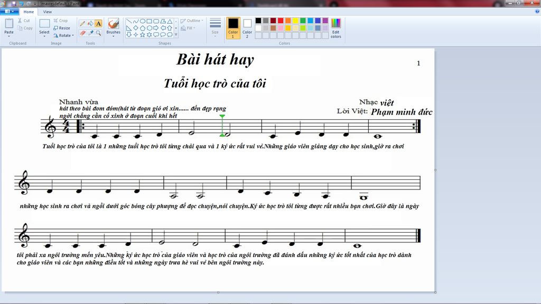This screenshot has width=541, height=304.
Task: Click the canvas right-edge middle resize handle
Action: tap(435, 170)
